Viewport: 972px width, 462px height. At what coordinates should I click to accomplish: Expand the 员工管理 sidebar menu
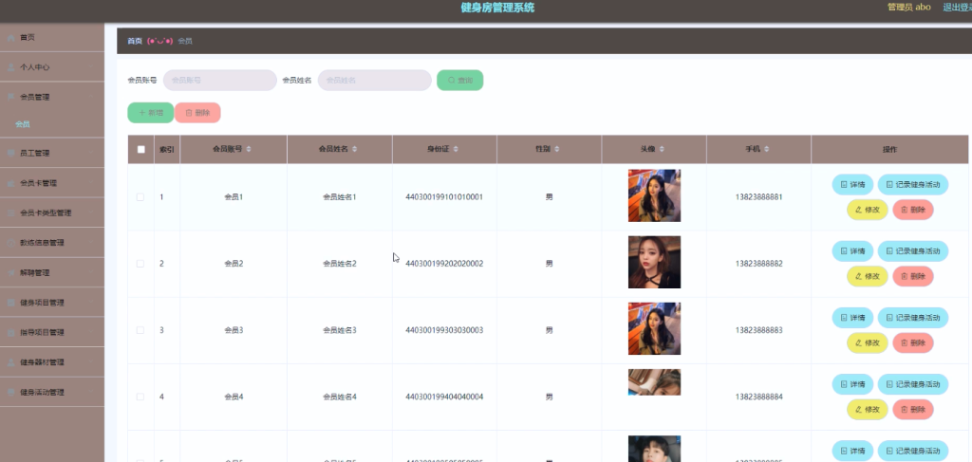52,153
